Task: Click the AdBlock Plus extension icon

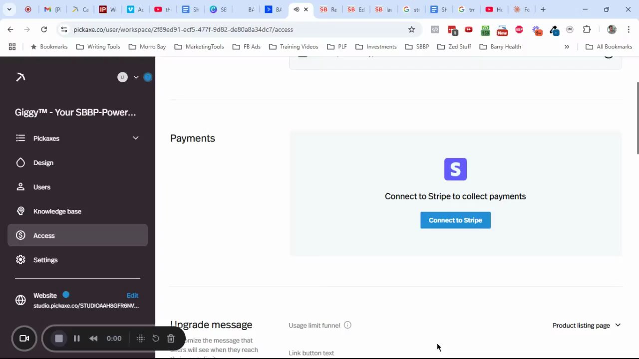Action: (519, 30)
